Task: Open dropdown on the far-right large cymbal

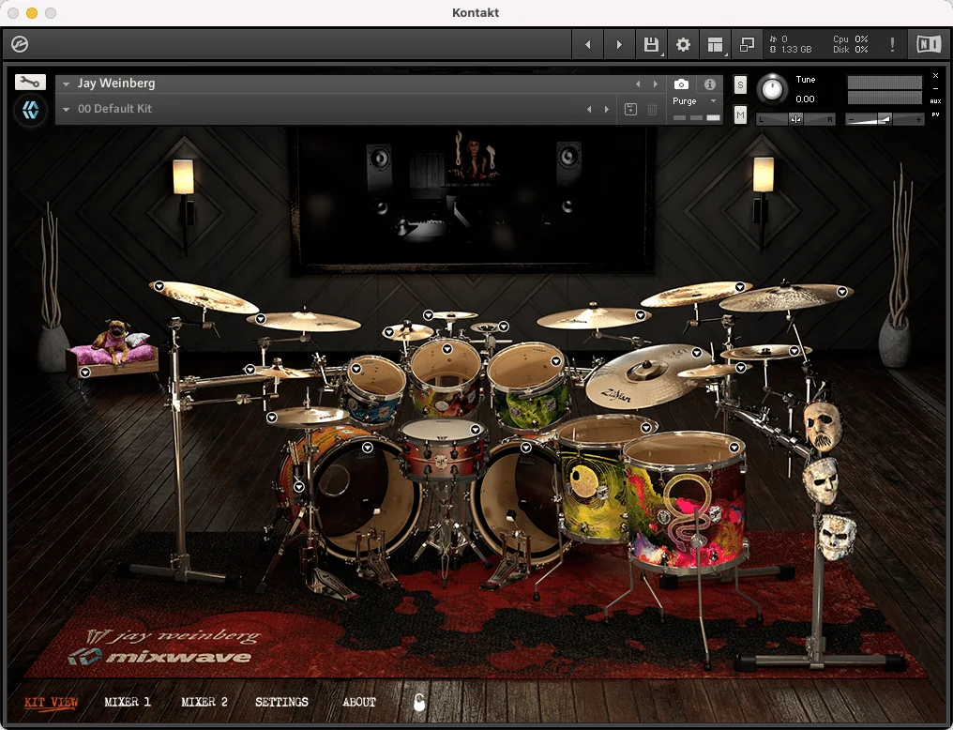Action: click(841, 292)
